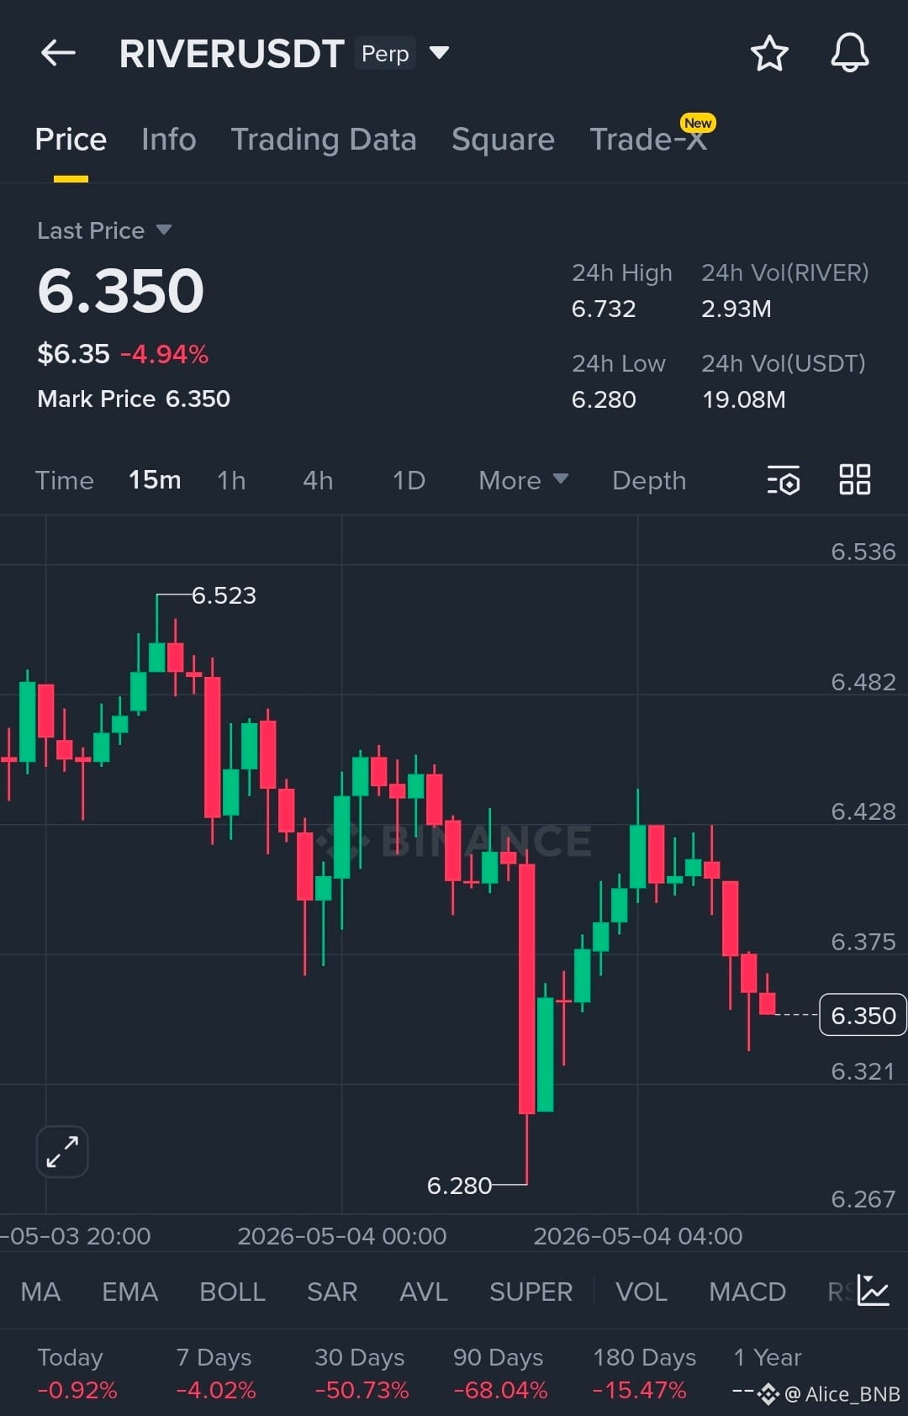
Task: Open price alert bell icon
Action: point(850,53)
